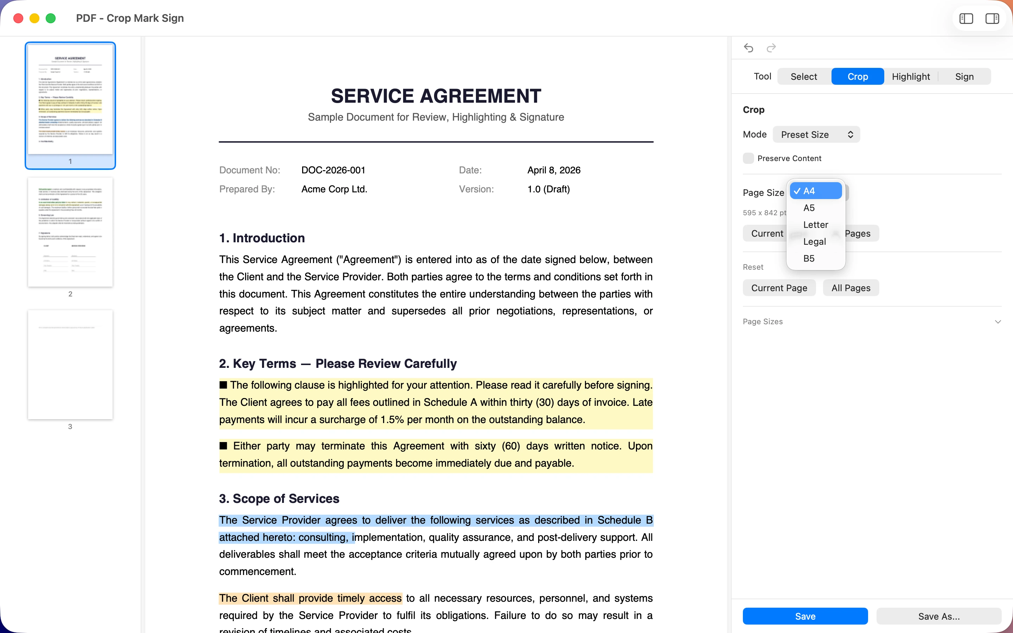Screen dimensions: 1013x633
Task: Switch to the Crop tool tab
Action: tap(858, 77)
